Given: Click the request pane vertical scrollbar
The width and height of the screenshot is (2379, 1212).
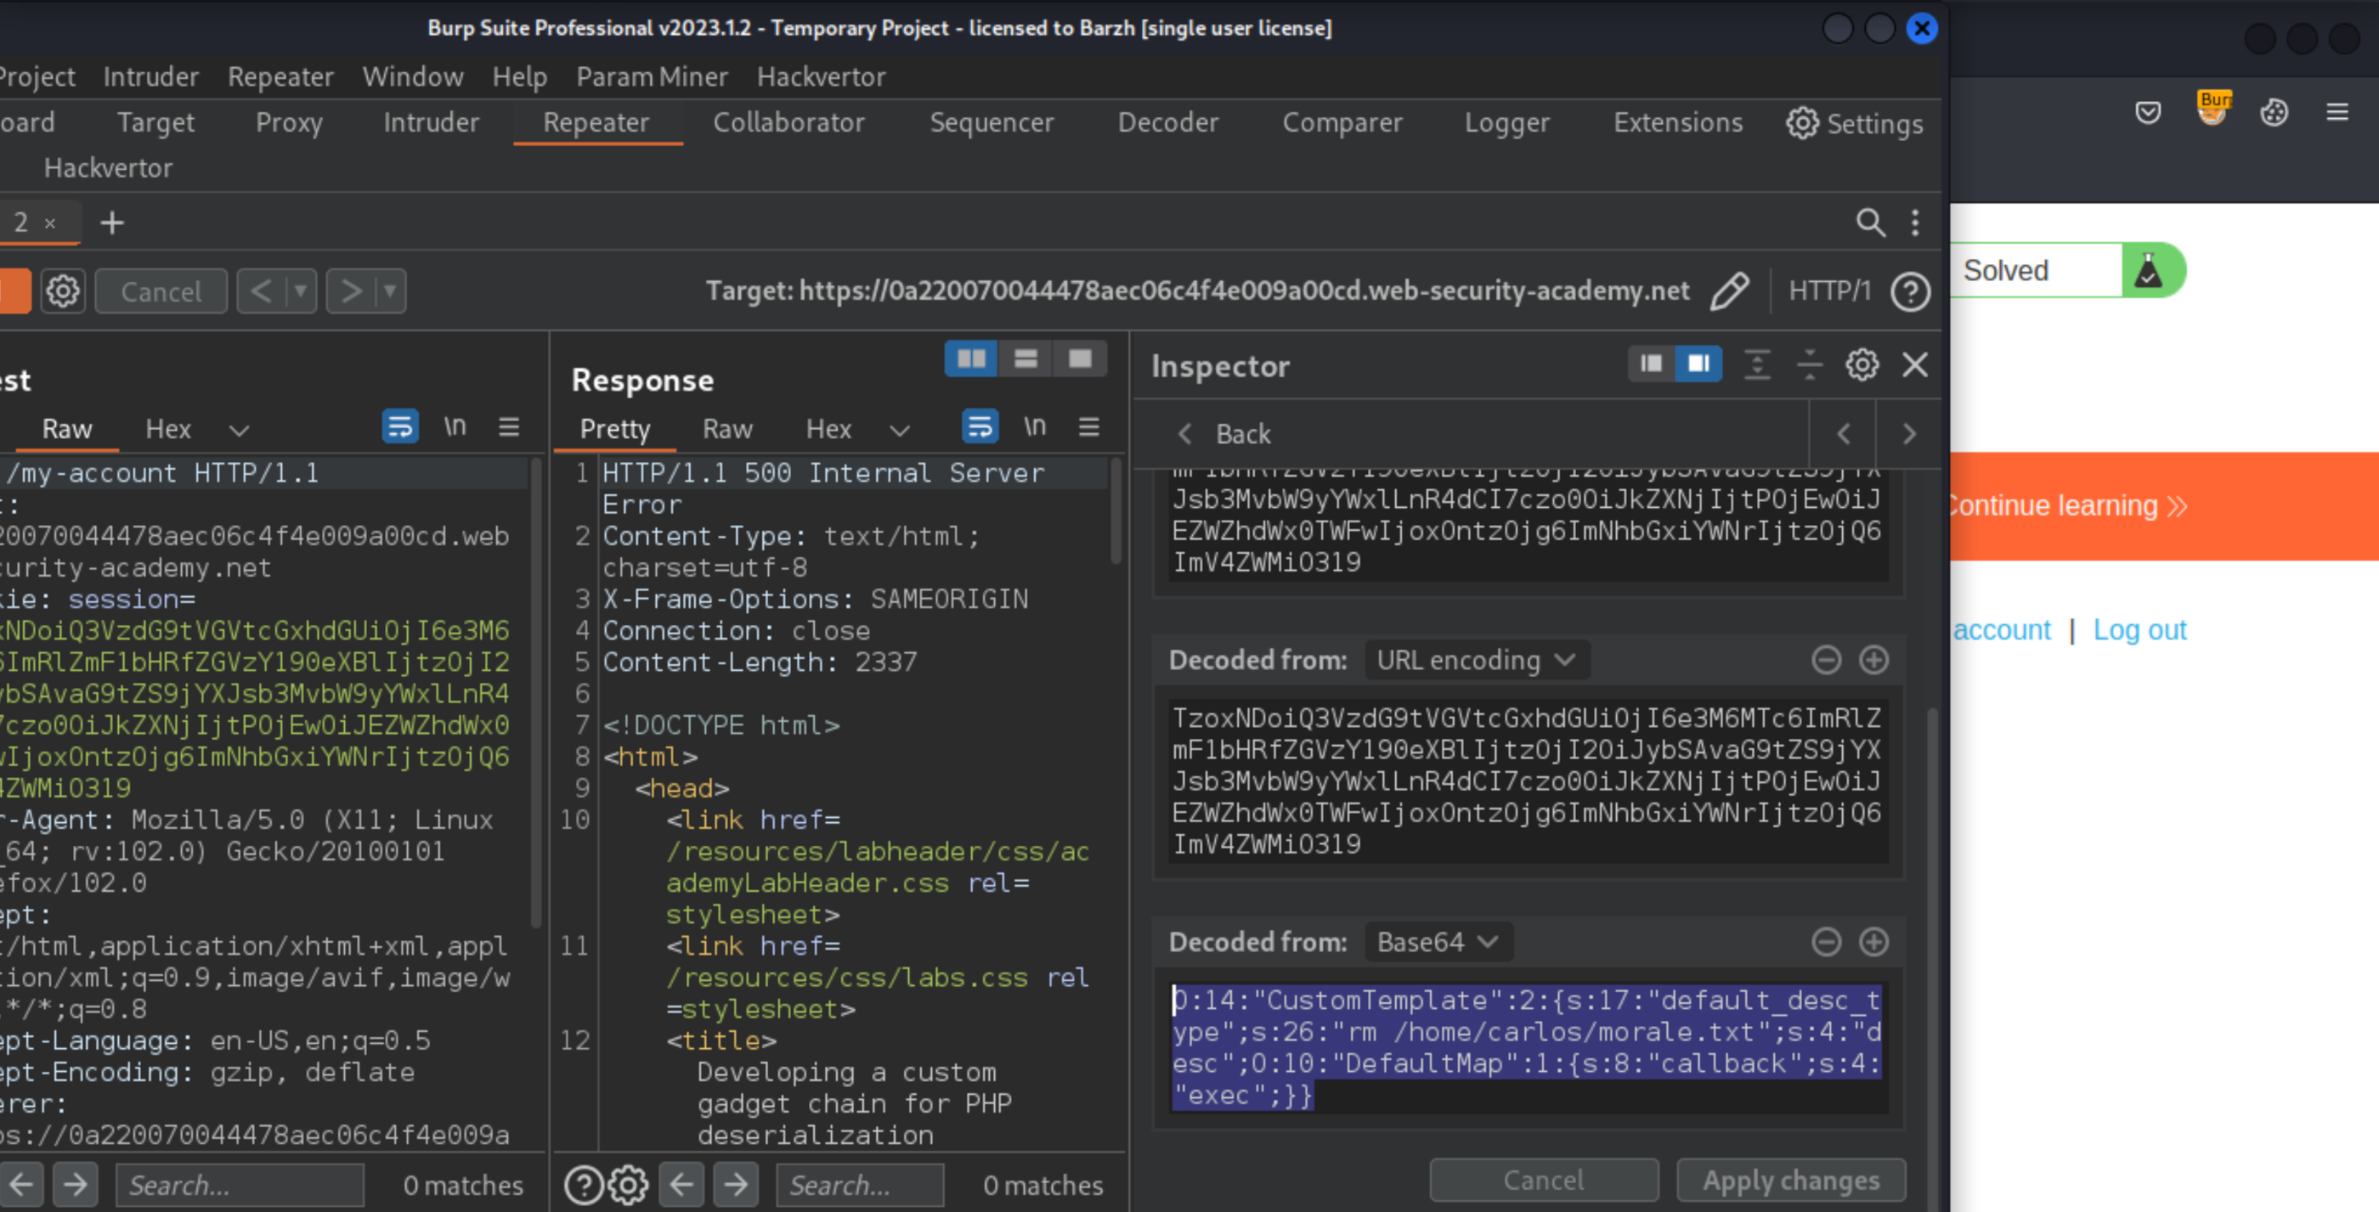Looking at the screenshot, I should (x=535, y=692).
